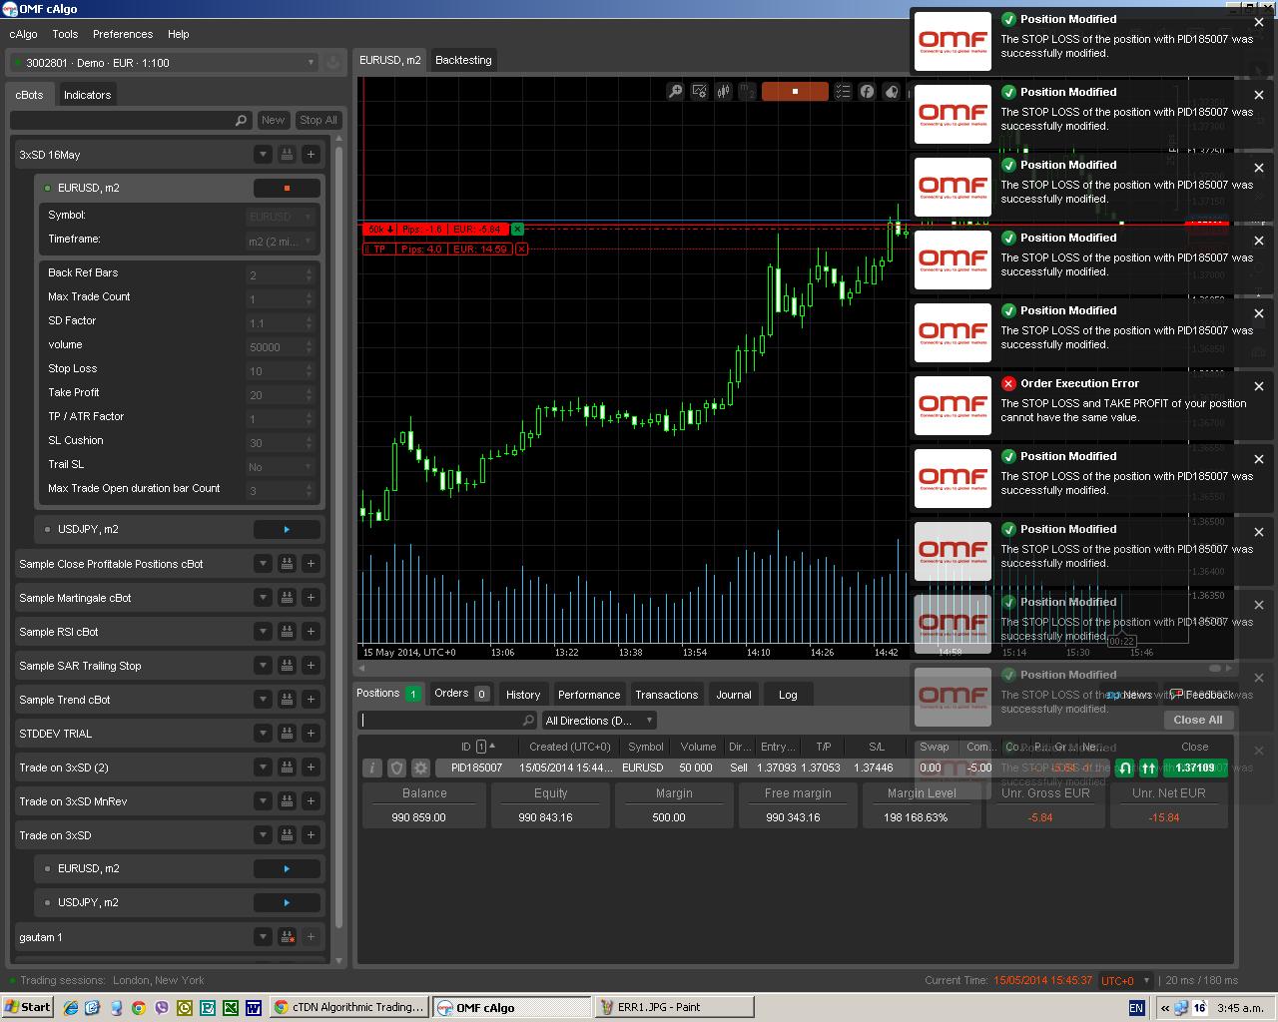The height and width of the screenshot is (1022, 1278).
Task: Click the shield protection icon for PID185007
Action: [396, 767]
